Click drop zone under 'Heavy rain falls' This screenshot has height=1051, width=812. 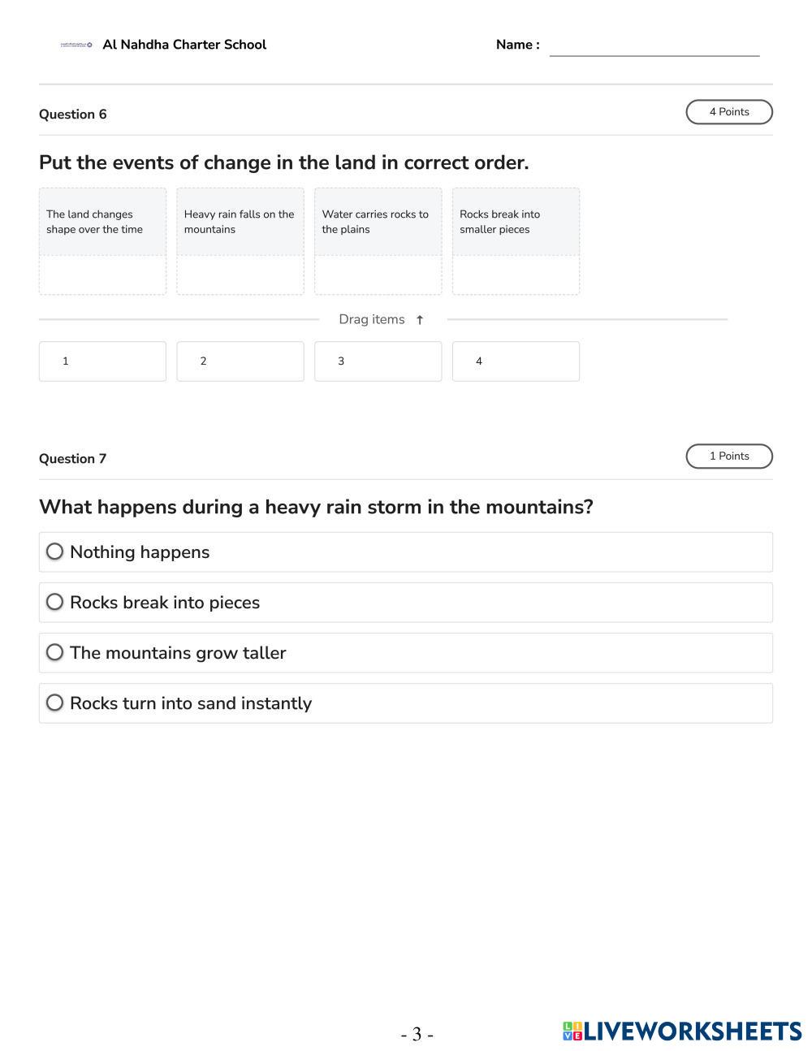click(x=240, y=275)
